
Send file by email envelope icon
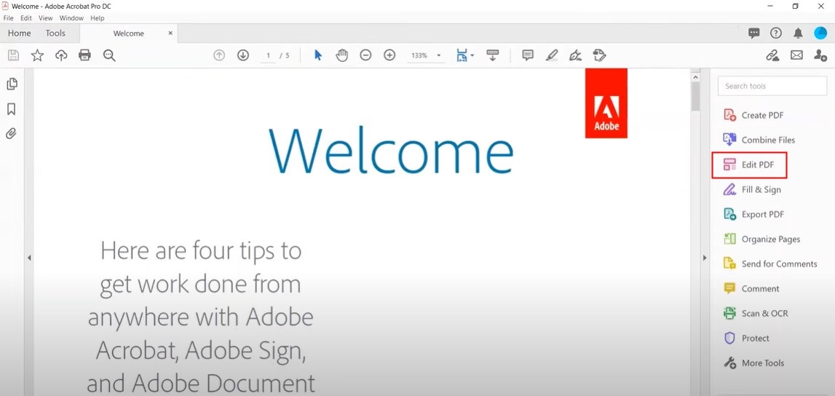point(796,55)
